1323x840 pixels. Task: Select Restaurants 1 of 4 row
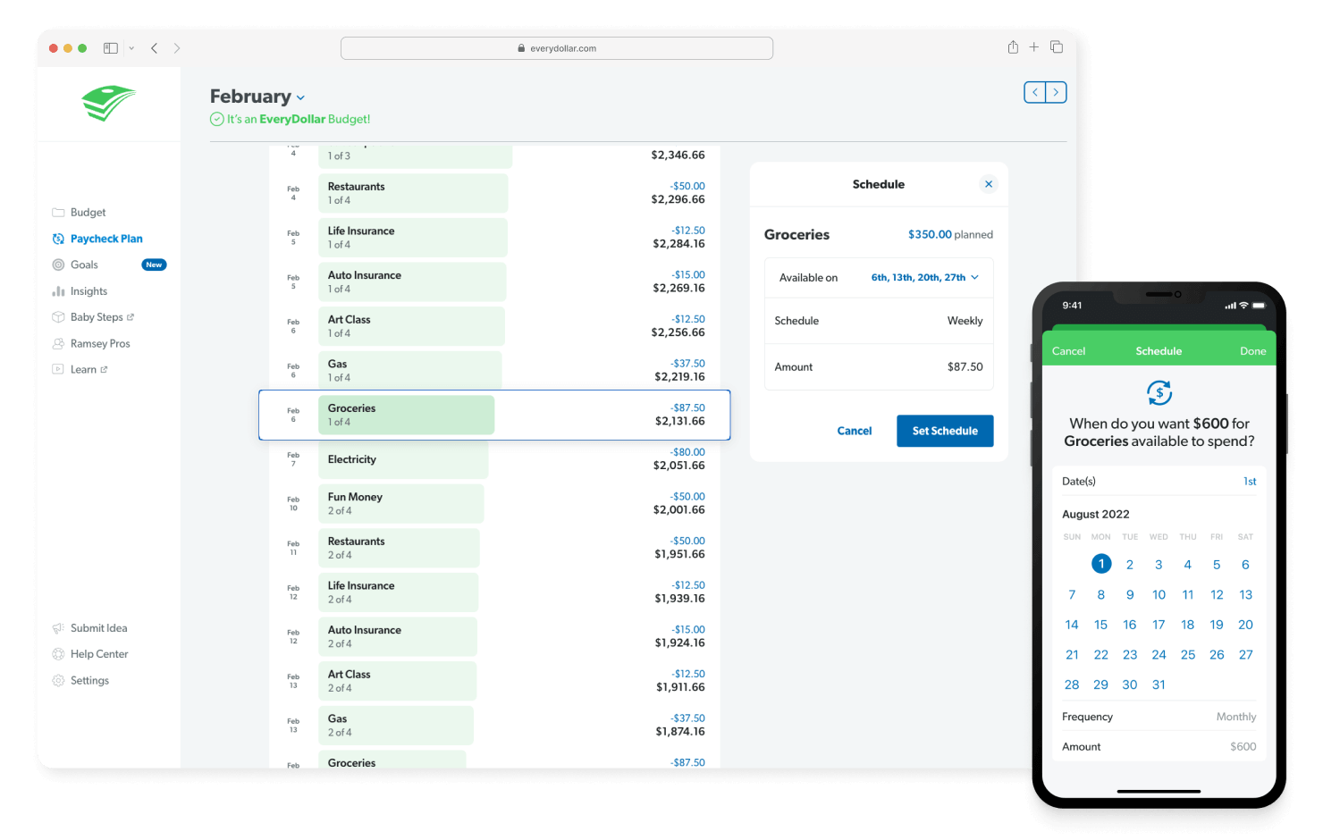[494, 193]
